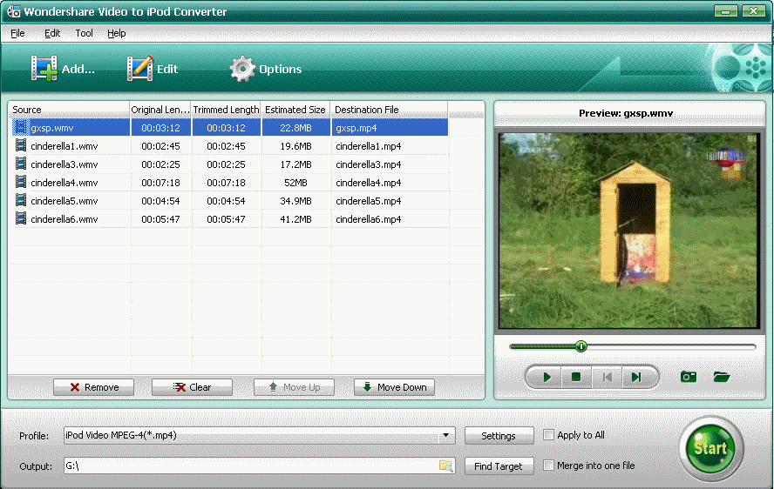
Task: Open the Tool menu
Action: coord(84,33)
